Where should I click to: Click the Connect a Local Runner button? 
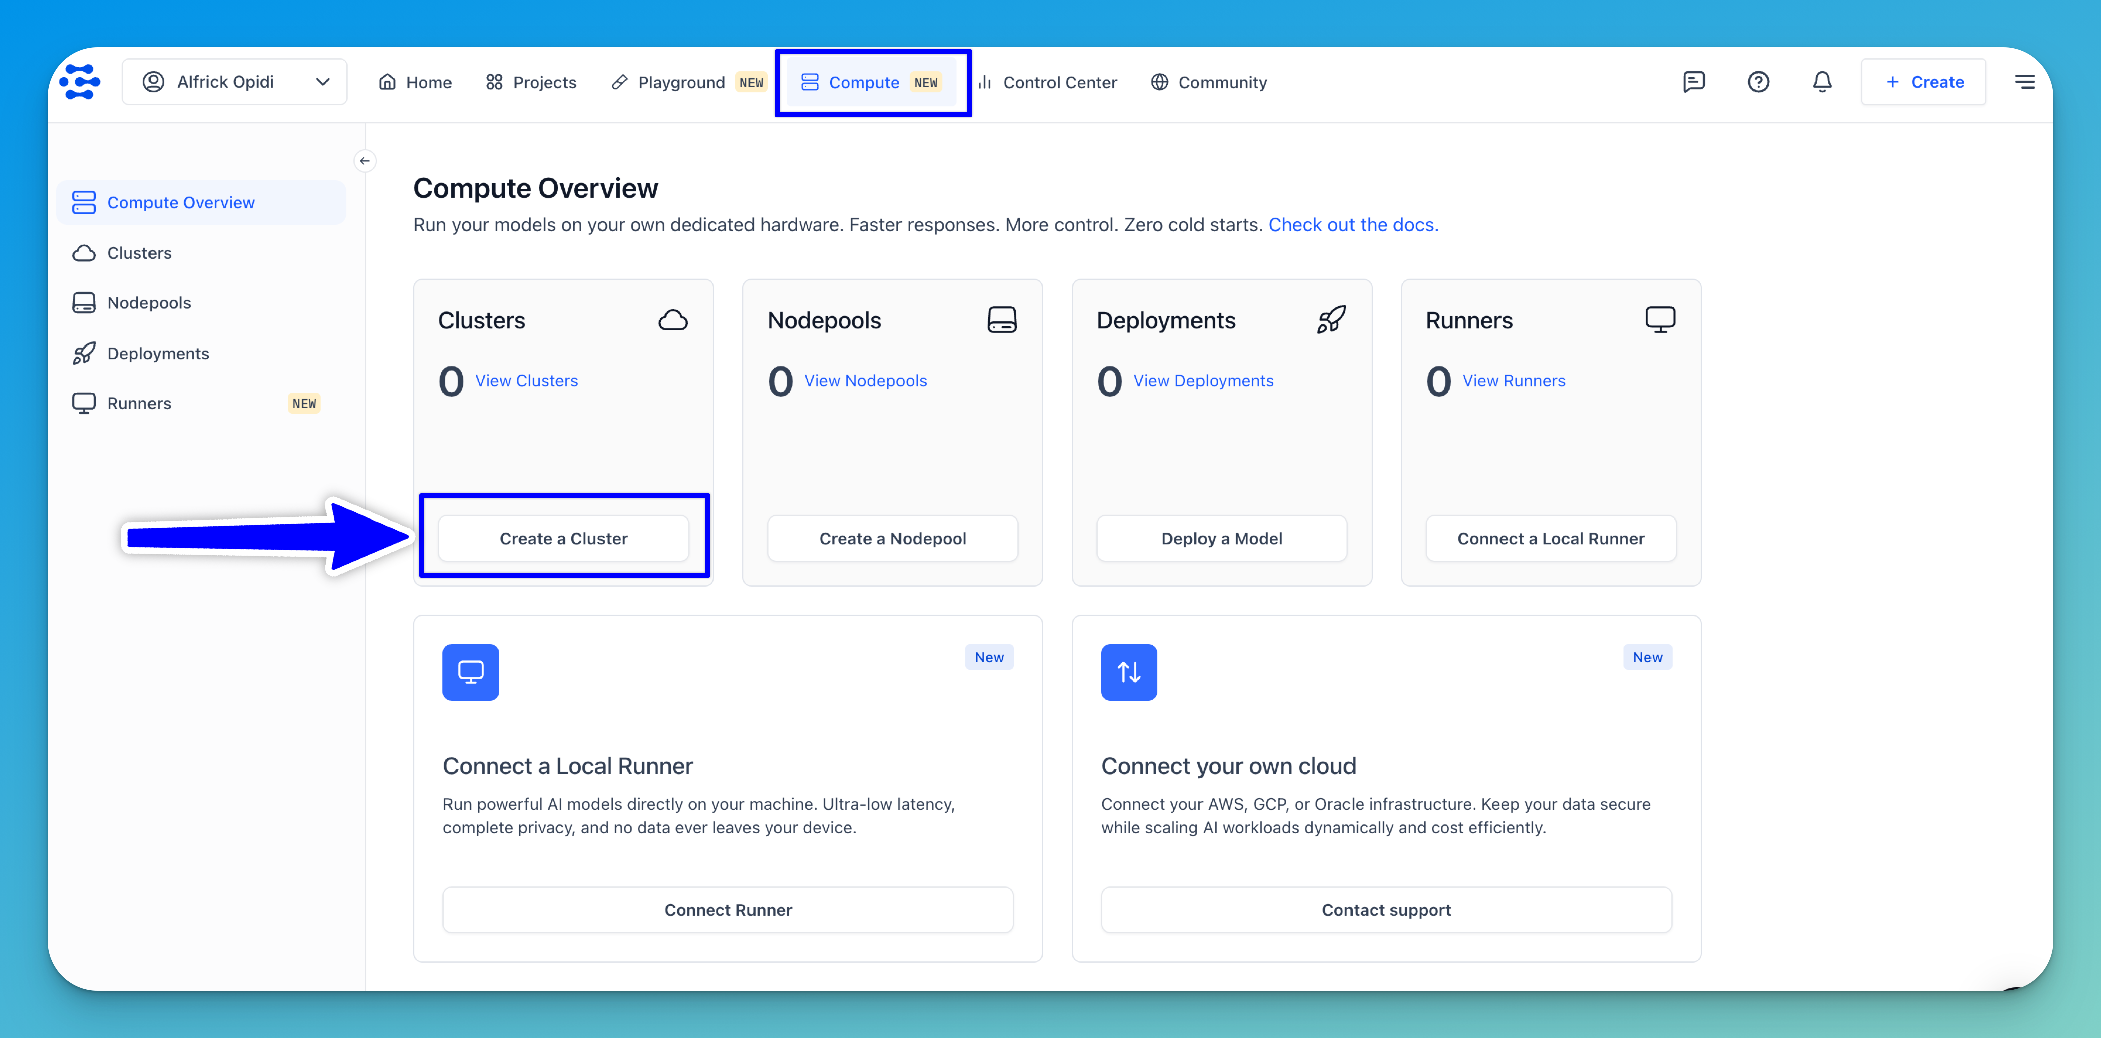click(1551, 538)
